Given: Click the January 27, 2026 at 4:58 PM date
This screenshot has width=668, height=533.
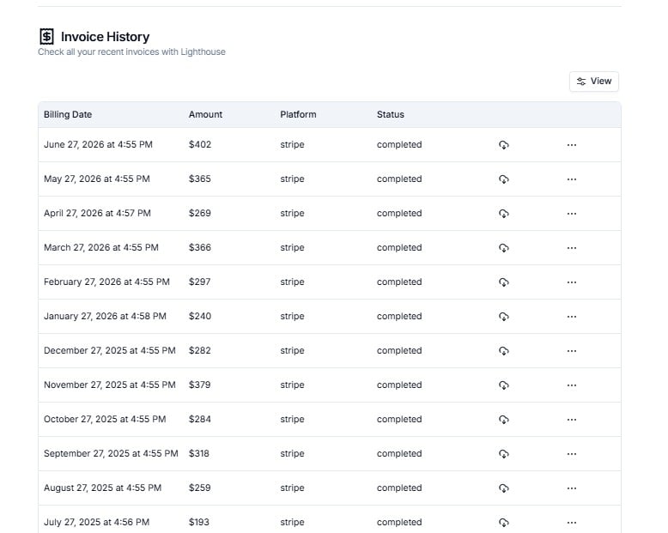Looking at the screenshot, I should (105, 317).
